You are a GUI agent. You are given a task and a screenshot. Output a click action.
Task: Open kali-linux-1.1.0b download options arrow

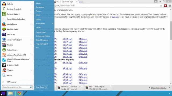click(83, 87)
